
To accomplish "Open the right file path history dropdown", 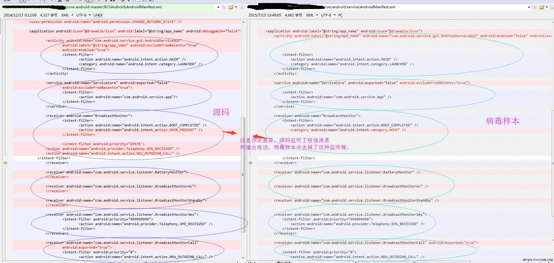I will [529, 7].
